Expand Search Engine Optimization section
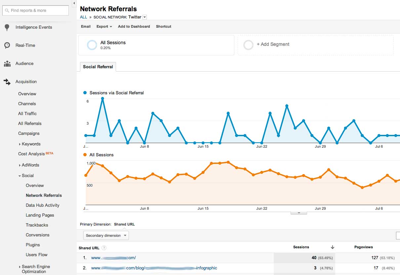The image size is (400, 275). (20, 267)
